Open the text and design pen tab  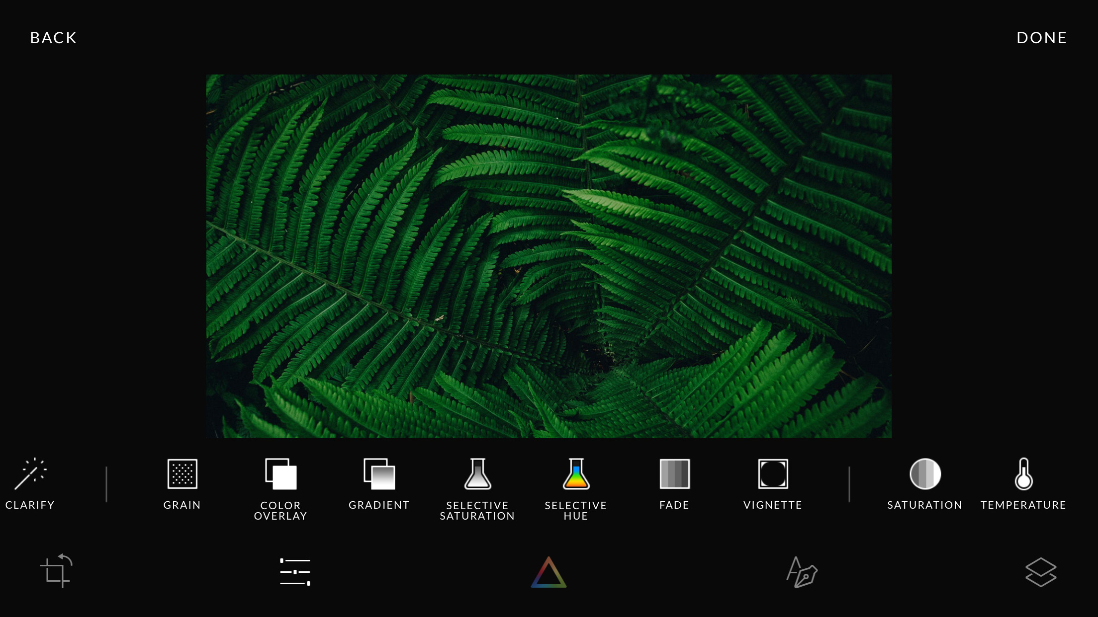click(802, 572)
